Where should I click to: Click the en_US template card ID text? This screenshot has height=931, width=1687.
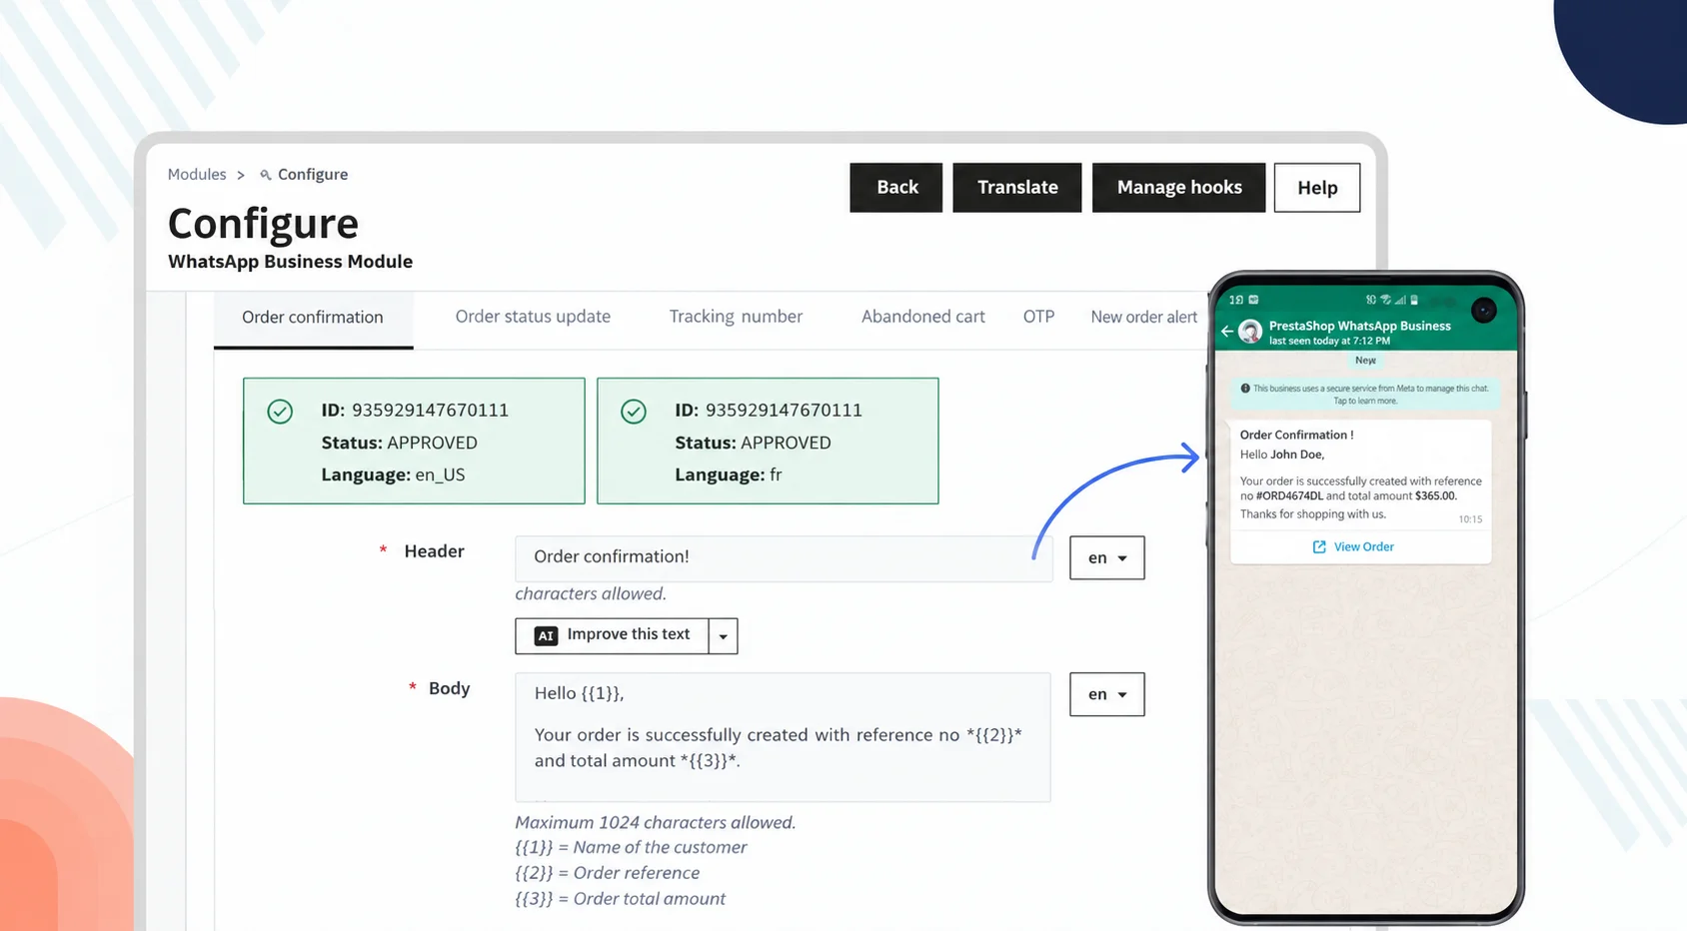(415, 411)
